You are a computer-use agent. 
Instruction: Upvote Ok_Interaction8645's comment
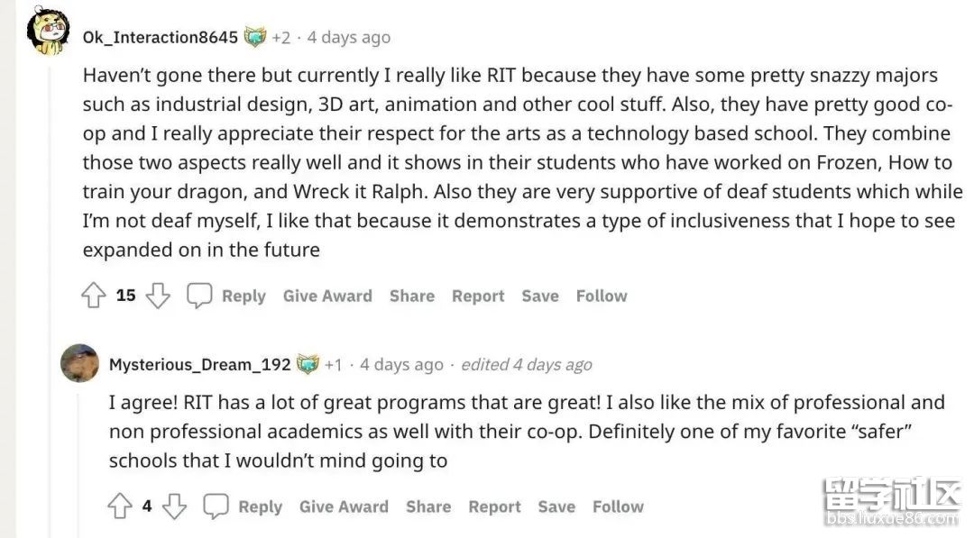pyautogui.click(x=94, y=296)
